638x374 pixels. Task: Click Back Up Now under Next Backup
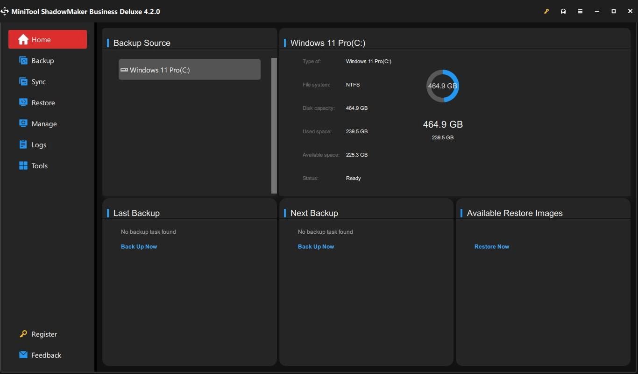coord(316,246)
